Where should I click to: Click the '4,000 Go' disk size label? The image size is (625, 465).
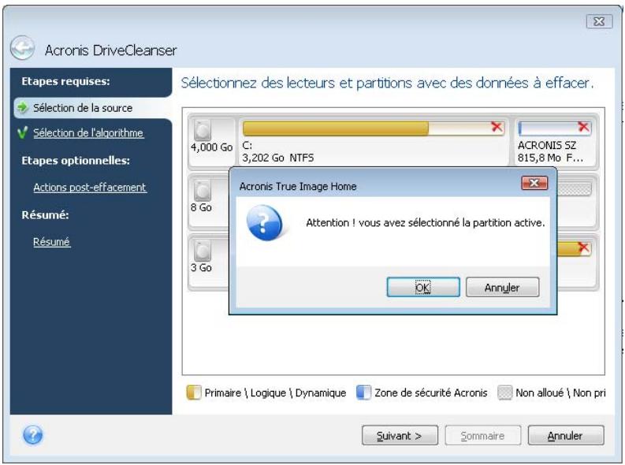(211, 147)
